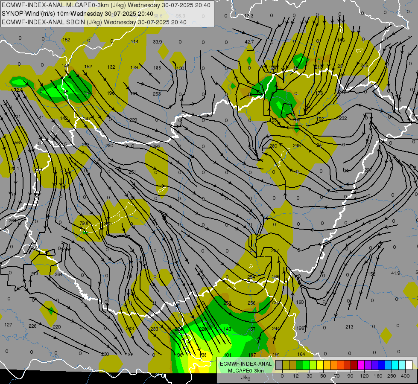The width and height of the screenshot is (418, 384).
Task: Click the map value 247
Action: pyautogui.click(x=87, y=119)
